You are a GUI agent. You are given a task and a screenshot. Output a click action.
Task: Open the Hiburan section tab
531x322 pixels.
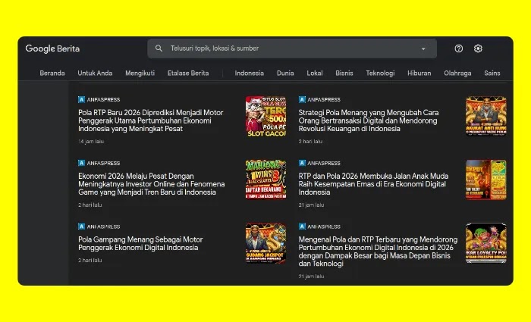(x=419, y=73)
